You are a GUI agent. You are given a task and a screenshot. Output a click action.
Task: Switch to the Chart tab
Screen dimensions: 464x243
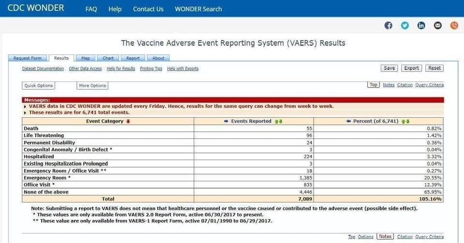108,58
